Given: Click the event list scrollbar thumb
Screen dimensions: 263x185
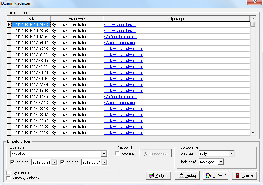Looking at the screenshot, I should [253, 24].
